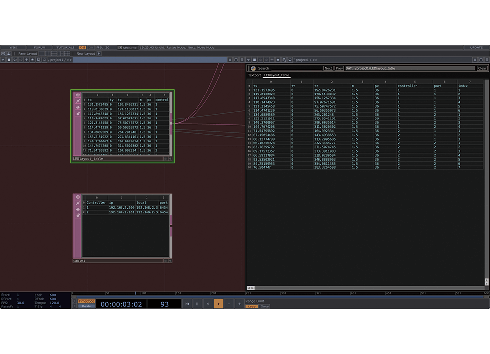Click the plus icon next to New Layout

coord(99,54)
